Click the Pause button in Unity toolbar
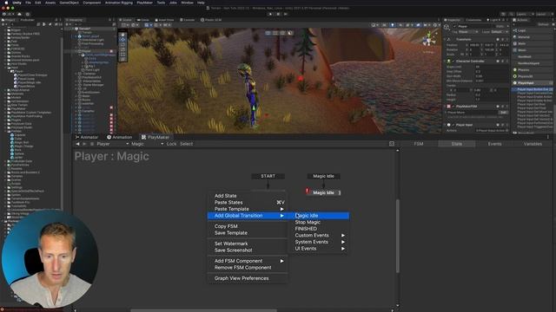 278,14
